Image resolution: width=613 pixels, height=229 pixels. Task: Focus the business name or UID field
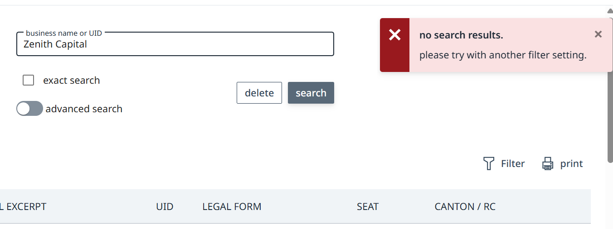tap(175, 44)
